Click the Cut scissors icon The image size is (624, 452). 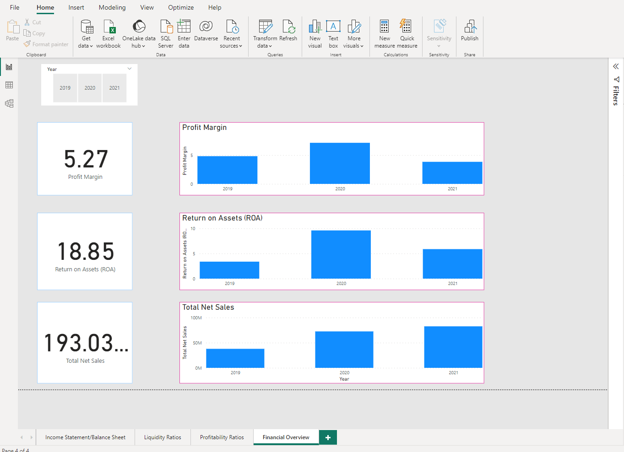(x=27, y=22)
